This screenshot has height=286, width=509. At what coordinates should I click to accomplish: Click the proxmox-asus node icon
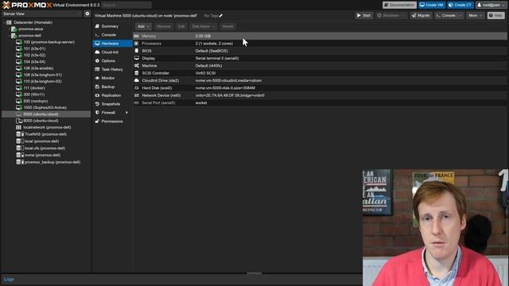click(x=14, y=29)
